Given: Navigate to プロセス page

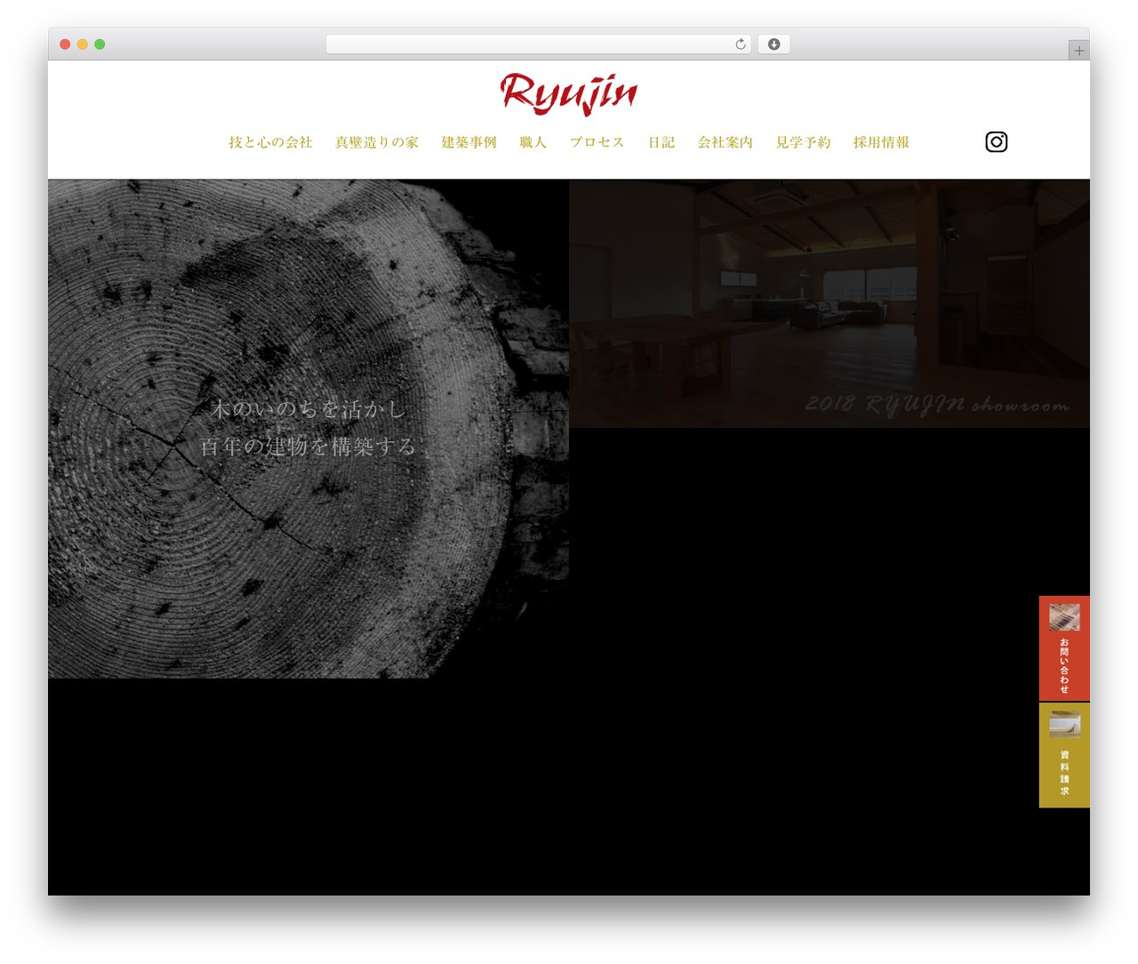Looking at the screenshot, I should 597,142.
